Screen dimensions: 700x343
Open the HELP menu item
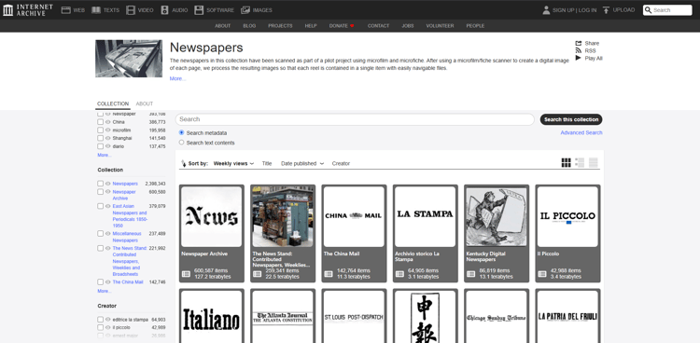[x=311, y=26]
